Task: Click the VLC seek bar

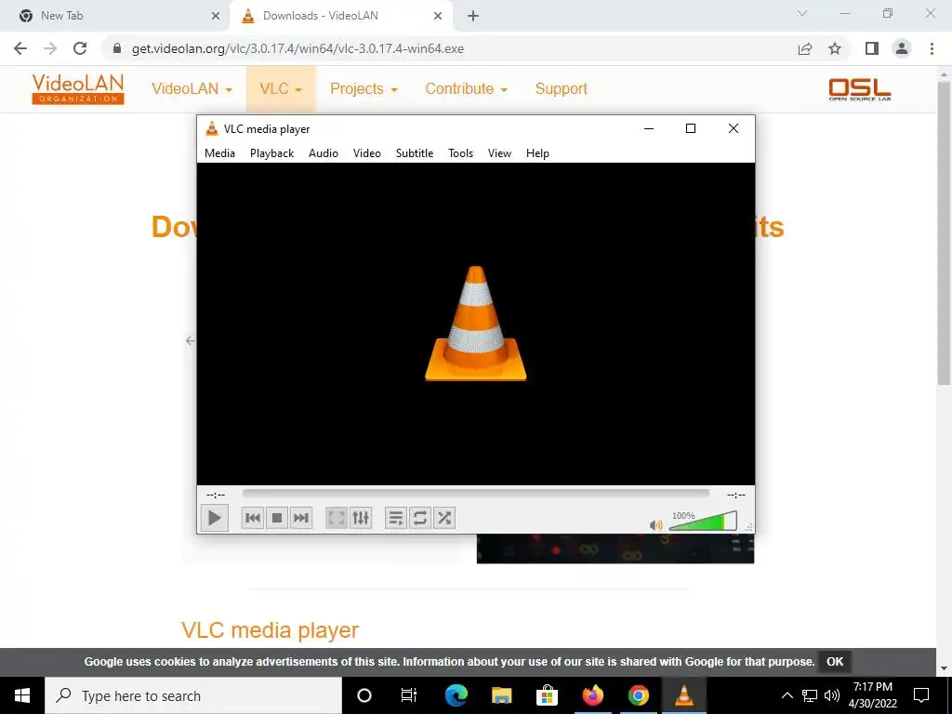Action: (475, 494)
